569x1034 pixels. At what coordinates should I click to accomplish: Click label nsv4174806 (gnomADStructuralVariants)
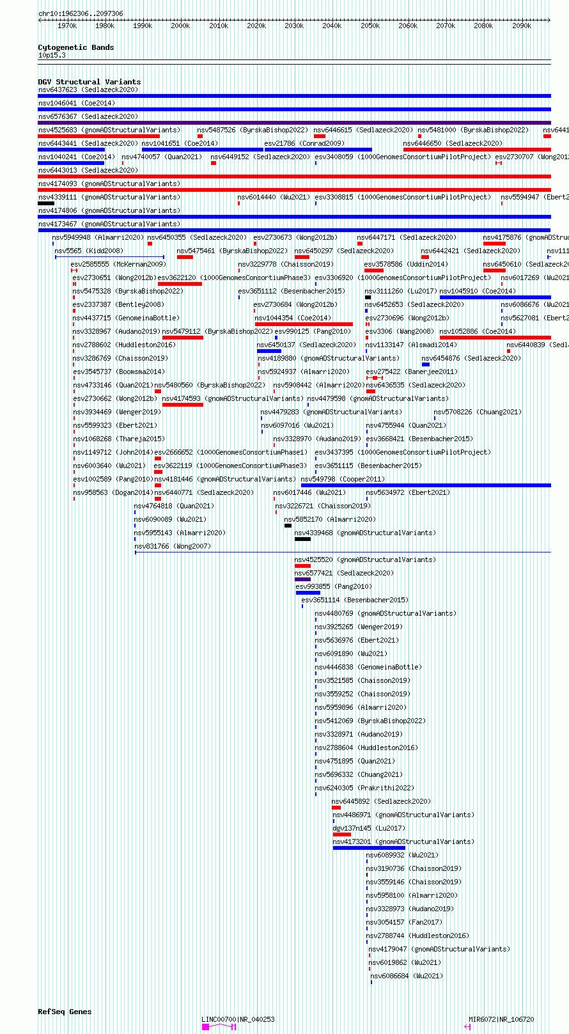[109, 211]
